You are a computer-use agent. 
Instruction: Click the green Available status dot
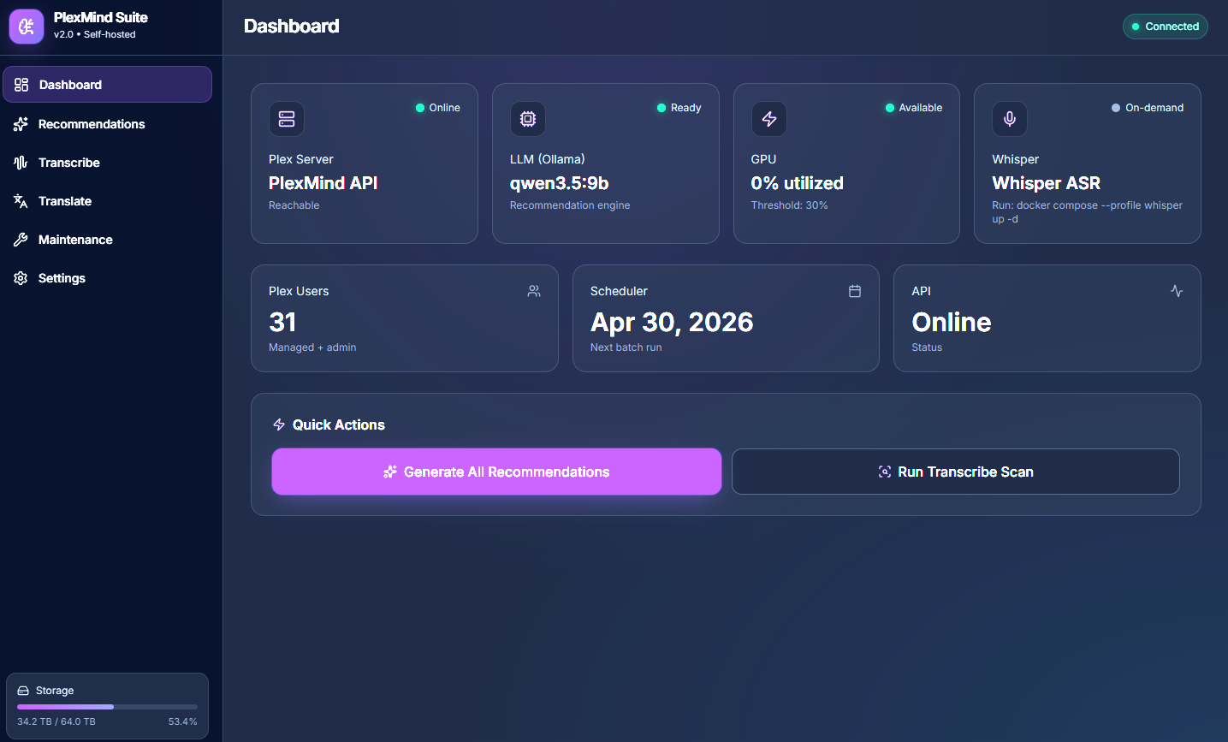[890, 108]
